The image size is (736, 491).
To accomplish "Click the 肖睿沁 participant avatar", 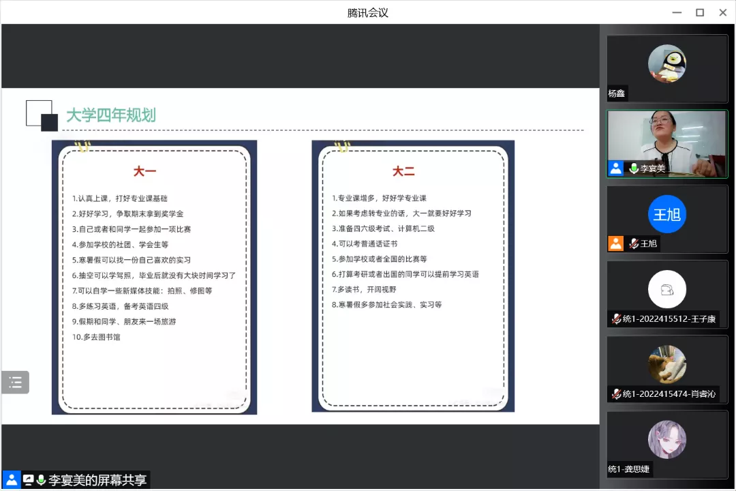I will point(666,365).
